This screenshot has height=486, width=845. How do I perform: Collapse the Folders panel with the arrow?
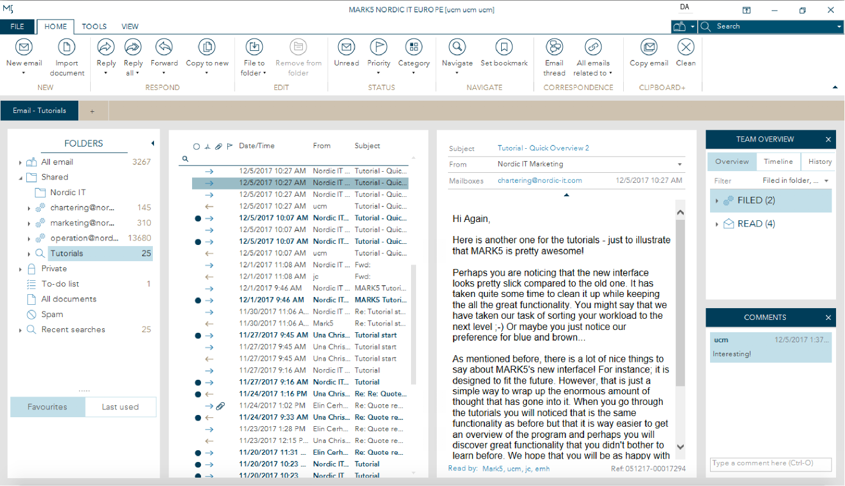click(152, 144)
